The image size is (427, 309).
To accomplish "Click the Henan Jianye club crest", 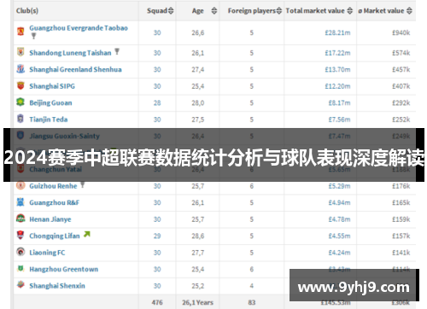I will (x=20, y=219).
